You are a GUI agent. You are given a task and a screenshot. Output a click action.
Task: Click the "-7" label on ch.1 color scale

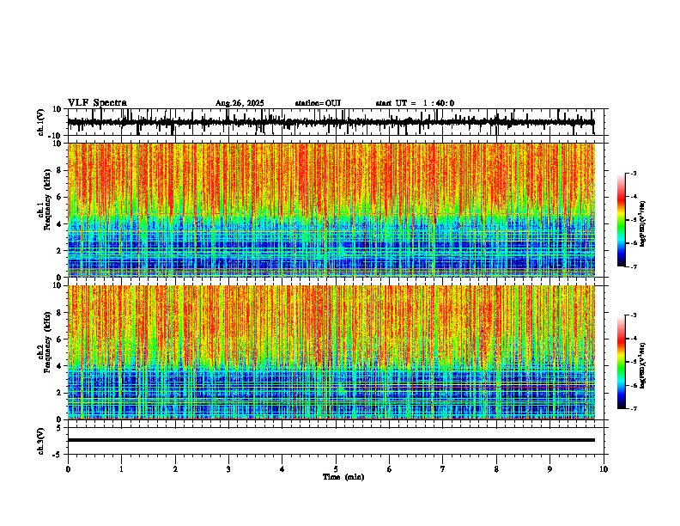tap(634, 266)
